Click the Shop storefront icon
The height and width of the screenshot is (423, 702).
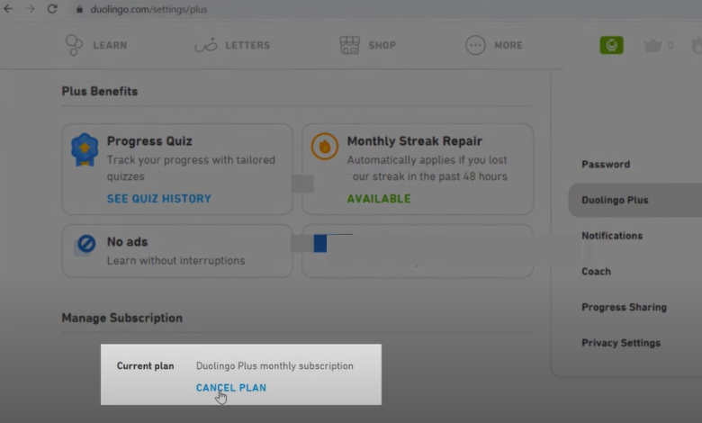[x=350, y=45]
